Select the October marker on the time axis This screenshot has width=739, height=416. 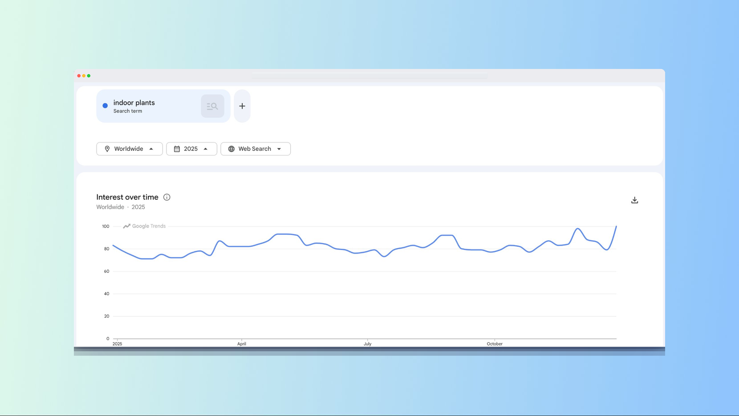coord(494,343)
